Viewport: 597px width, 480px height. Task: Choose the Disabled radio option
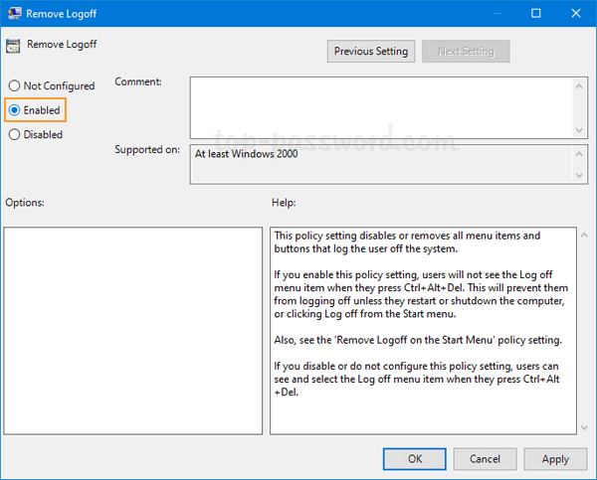pyautogui.click(x=14, y=134)
